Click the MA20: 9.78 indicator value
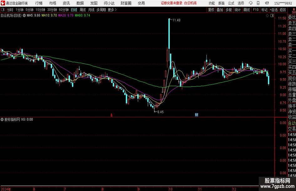296x191 pixels. point(66,15)
